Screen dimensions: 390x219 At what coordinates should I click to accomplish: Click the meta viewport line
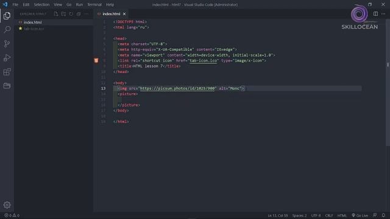(x=196, y=55)
